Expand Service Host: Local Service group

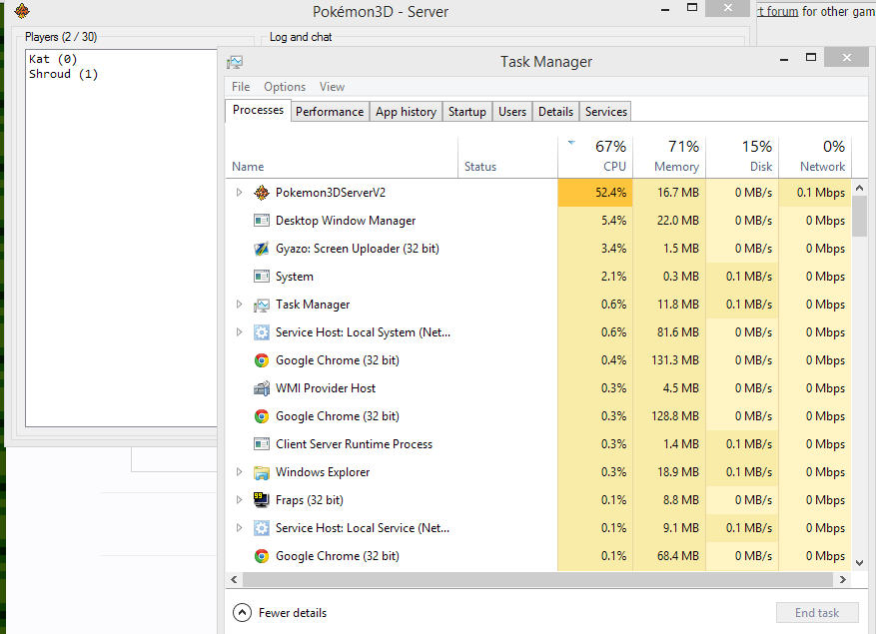(239, 527)
